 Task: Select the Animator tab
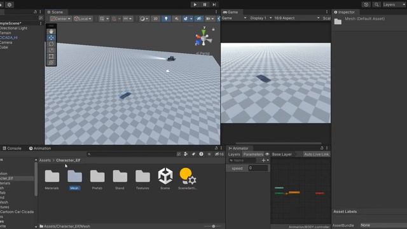(x=238, y=148)
